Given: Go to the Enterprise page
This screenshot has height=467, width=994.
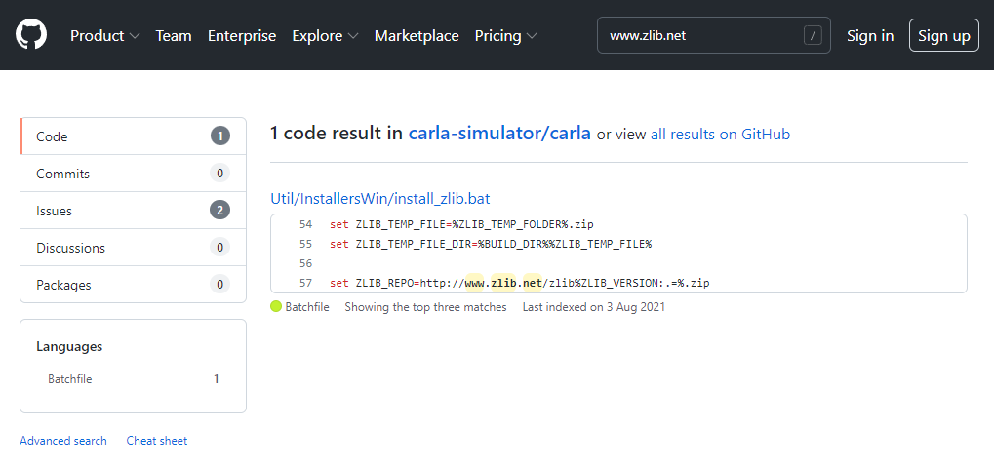Looking at the screenshot, I should (242, 35).
